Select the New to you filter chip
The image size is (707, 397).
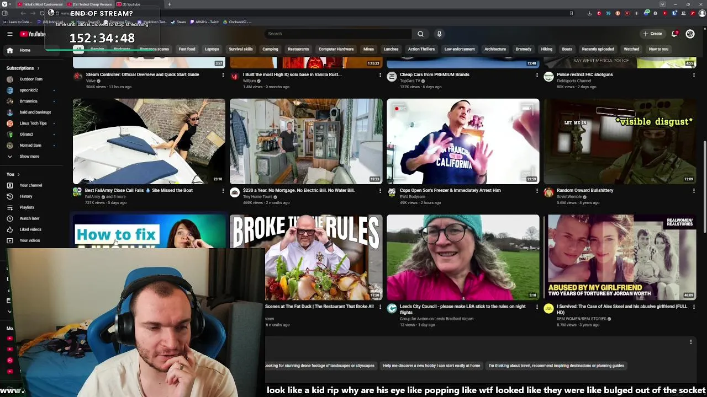tap(658, 49)
